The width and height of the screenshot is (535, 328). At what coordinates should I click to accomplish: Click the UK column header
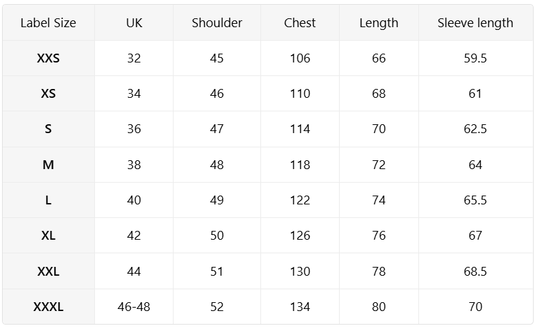(134, 22)
